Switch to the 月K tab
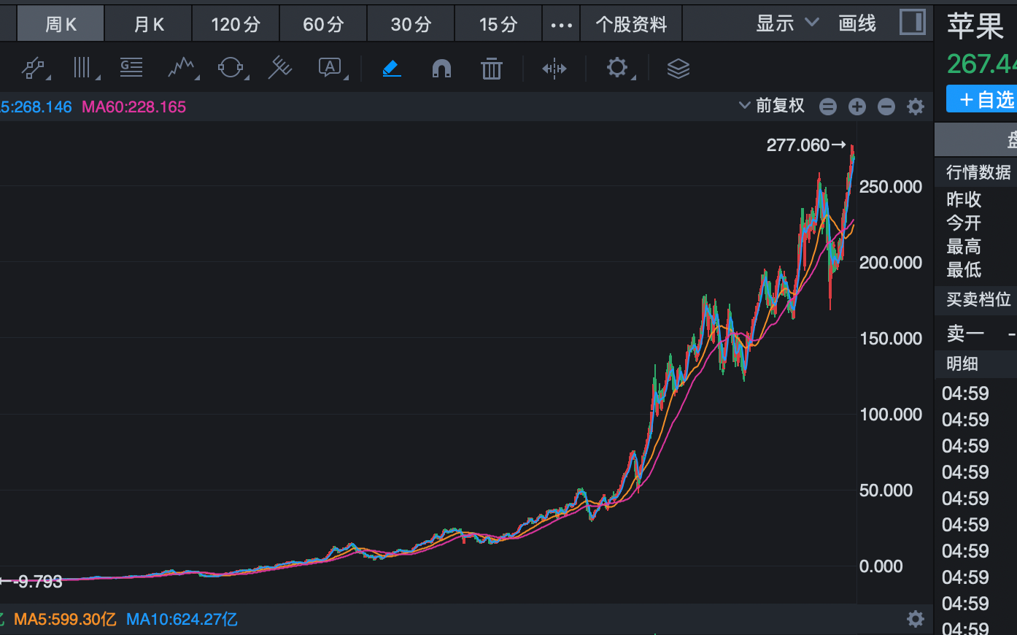The image size is (1017, 635). (x=149, y=25)
